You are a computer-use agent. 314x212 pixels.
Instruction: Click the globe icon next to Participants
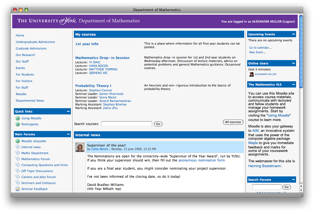pyautogui.click(x=18, y=124)
